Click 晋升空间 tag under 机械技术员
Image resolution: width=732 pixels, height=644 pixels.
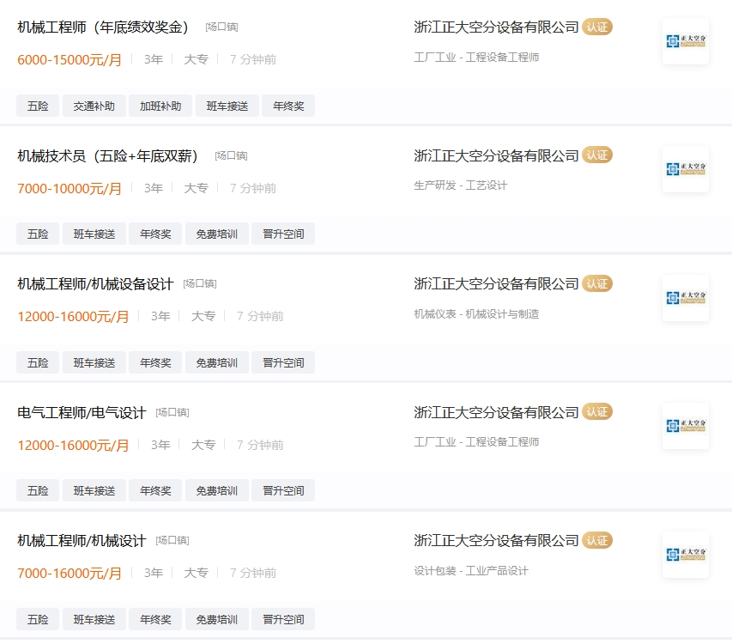click(283, 234)
